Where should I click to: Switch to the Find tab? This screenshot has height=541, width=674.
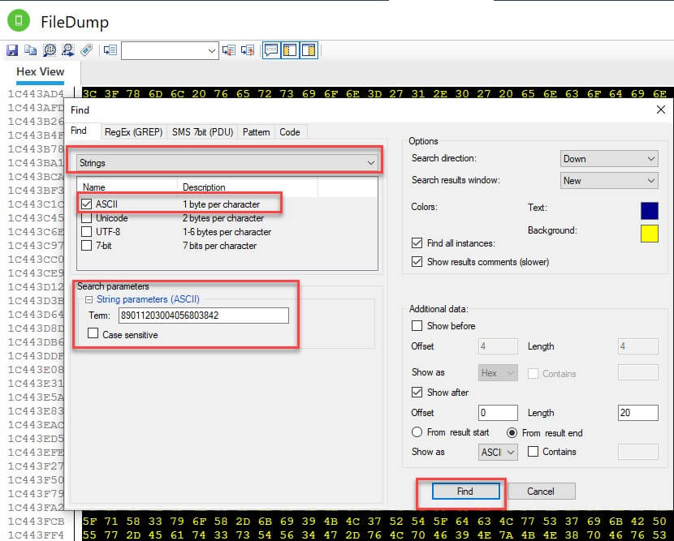coord(79,131)
